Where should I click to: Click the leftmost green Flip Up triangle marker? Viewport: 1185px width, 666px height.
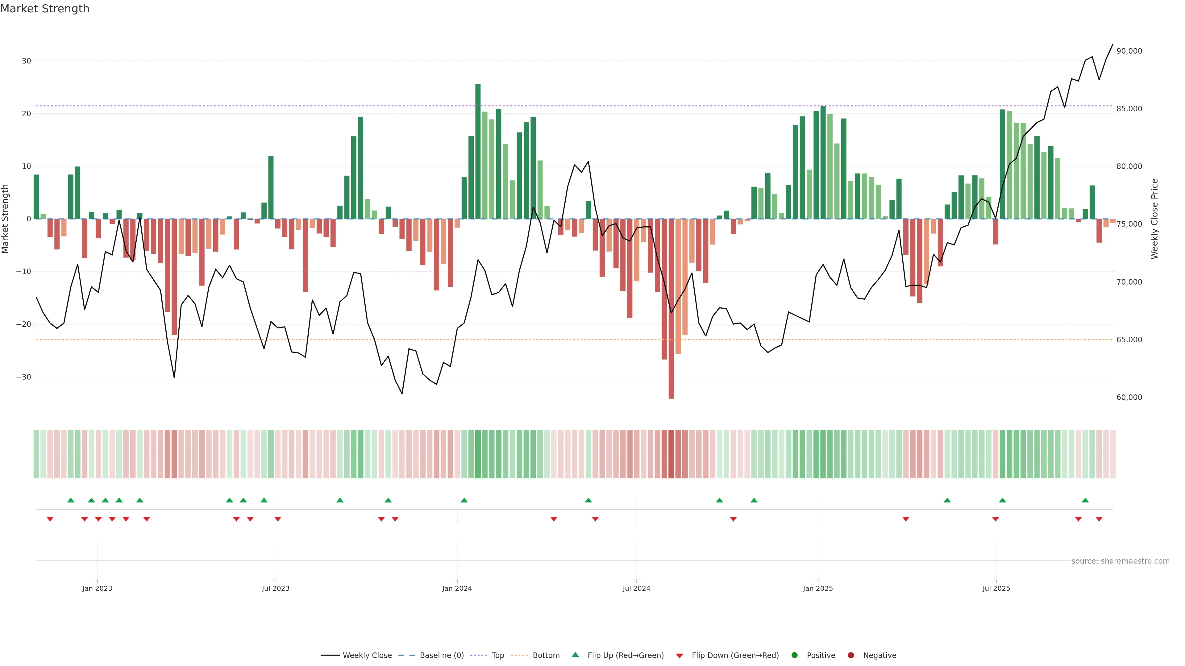[70, 500]
